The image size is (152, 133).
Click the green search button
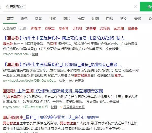pyautogui.click(x=146, y=7)
